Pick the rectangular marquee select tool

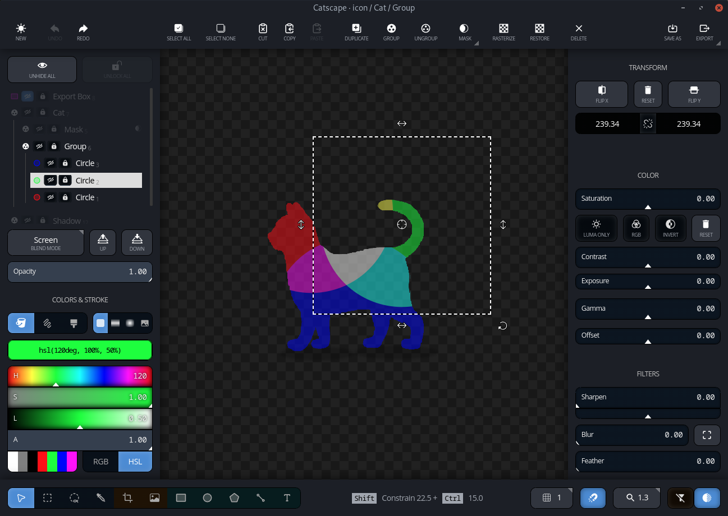(48, 497)
